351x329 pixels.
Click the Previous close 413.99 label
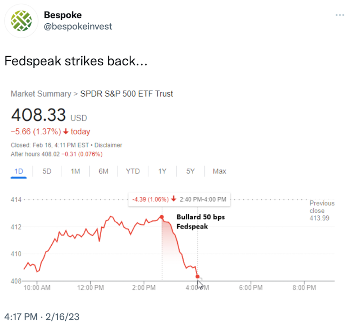click(x=322, y=211)
